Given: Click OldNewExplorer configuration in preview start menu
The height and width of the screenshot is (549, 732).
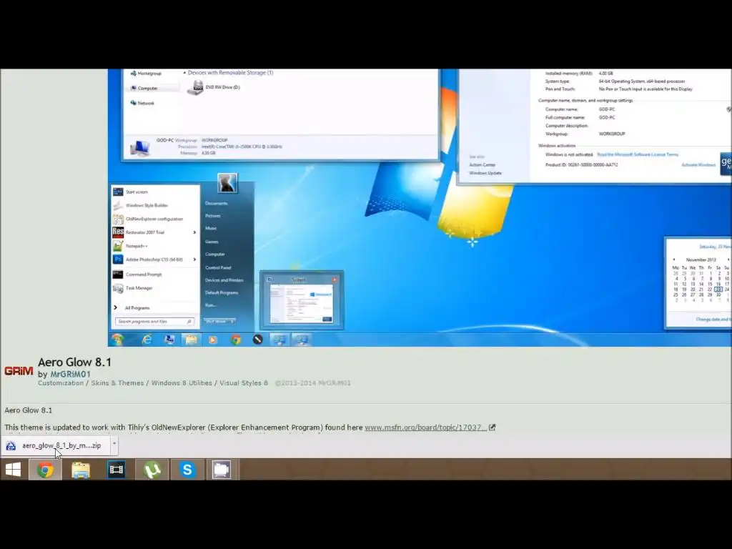Looking at the screenshot, I should pos(154,219).
